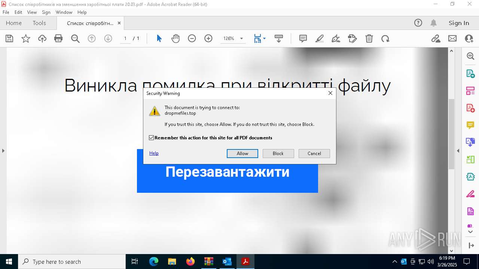Zoom in with the plus icon
The height and width of the screenshot is (269, 479).
coord(208,38)
